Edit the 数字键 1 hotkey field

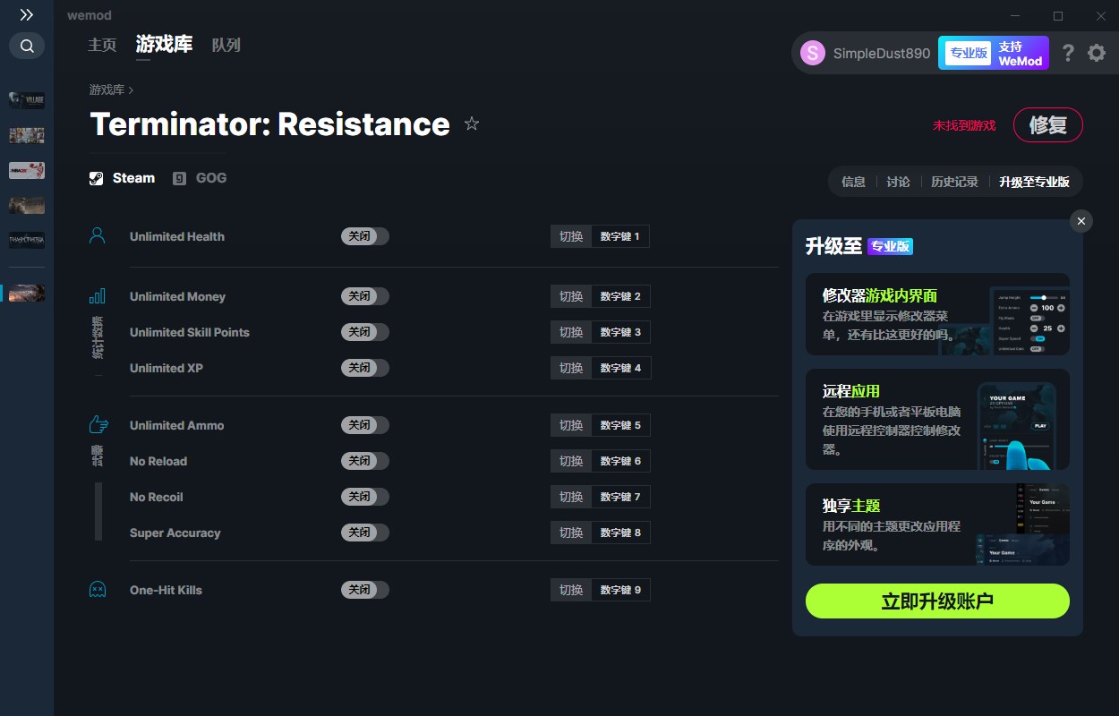pos(620,236)
